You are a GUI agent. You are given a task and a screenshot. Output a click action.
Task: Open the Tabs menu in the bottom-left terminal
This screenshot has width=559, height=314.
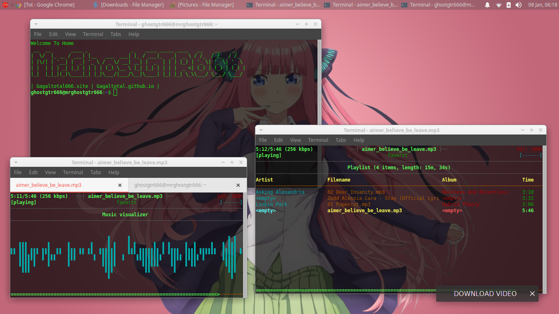click(95, 172)
